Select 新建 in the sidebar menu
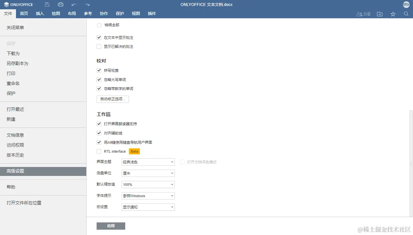 point(43,119)
